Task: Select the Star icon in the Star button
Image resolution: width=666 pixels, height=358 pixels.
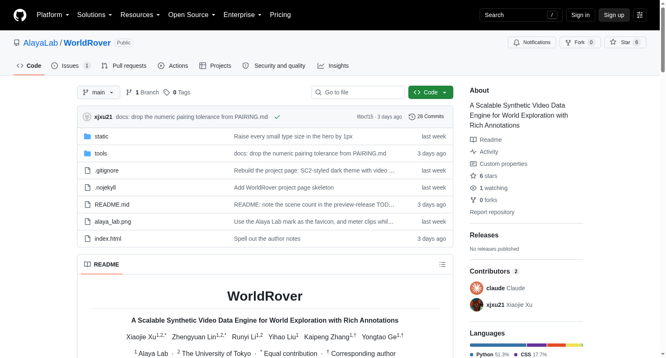Action: 613,42
